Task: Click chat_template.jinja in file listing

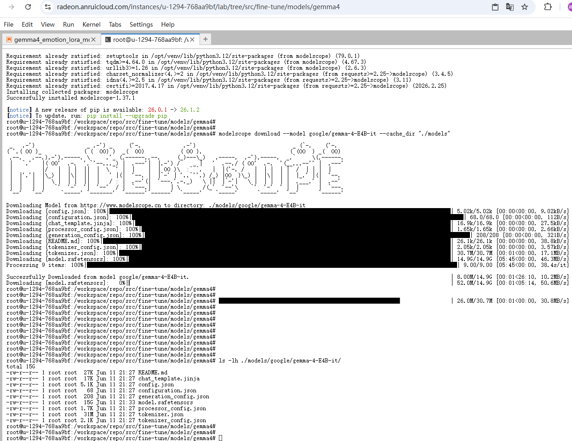Action: (169, 379)
